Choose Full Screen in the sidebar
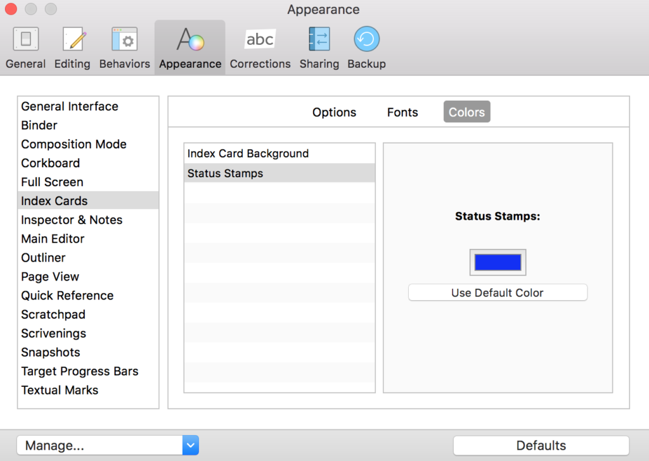This screenshot has height=461, width=649. pyautogui.click(x=88, y=182)
